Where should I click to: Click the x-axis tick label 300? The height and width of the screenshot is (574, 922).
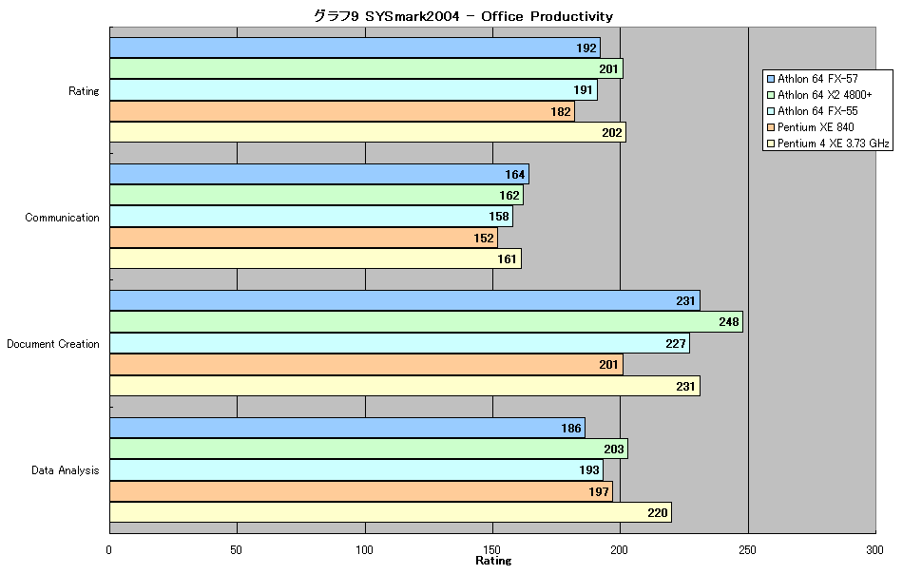(x=875, y=550)
